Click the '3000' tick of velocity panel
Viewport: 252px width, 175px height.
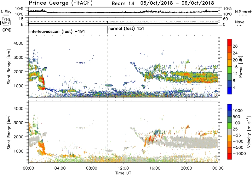point(18,123)
